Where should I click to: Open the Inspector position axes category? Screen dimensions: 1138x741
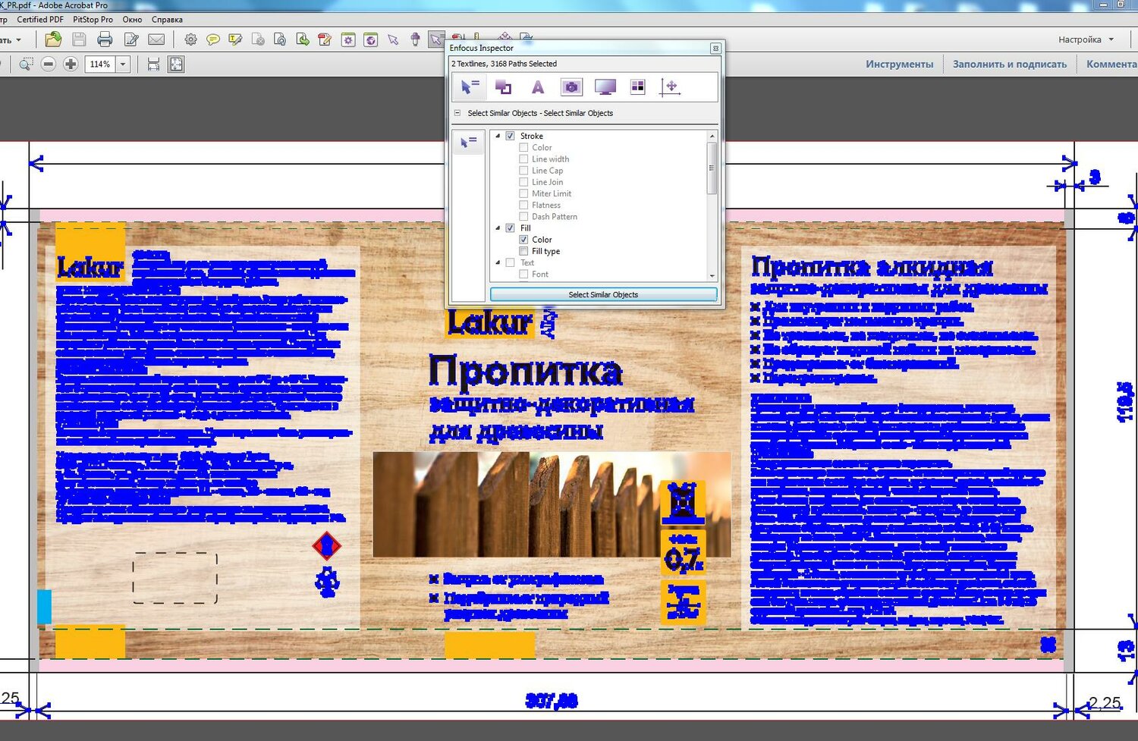coord(670,87)
